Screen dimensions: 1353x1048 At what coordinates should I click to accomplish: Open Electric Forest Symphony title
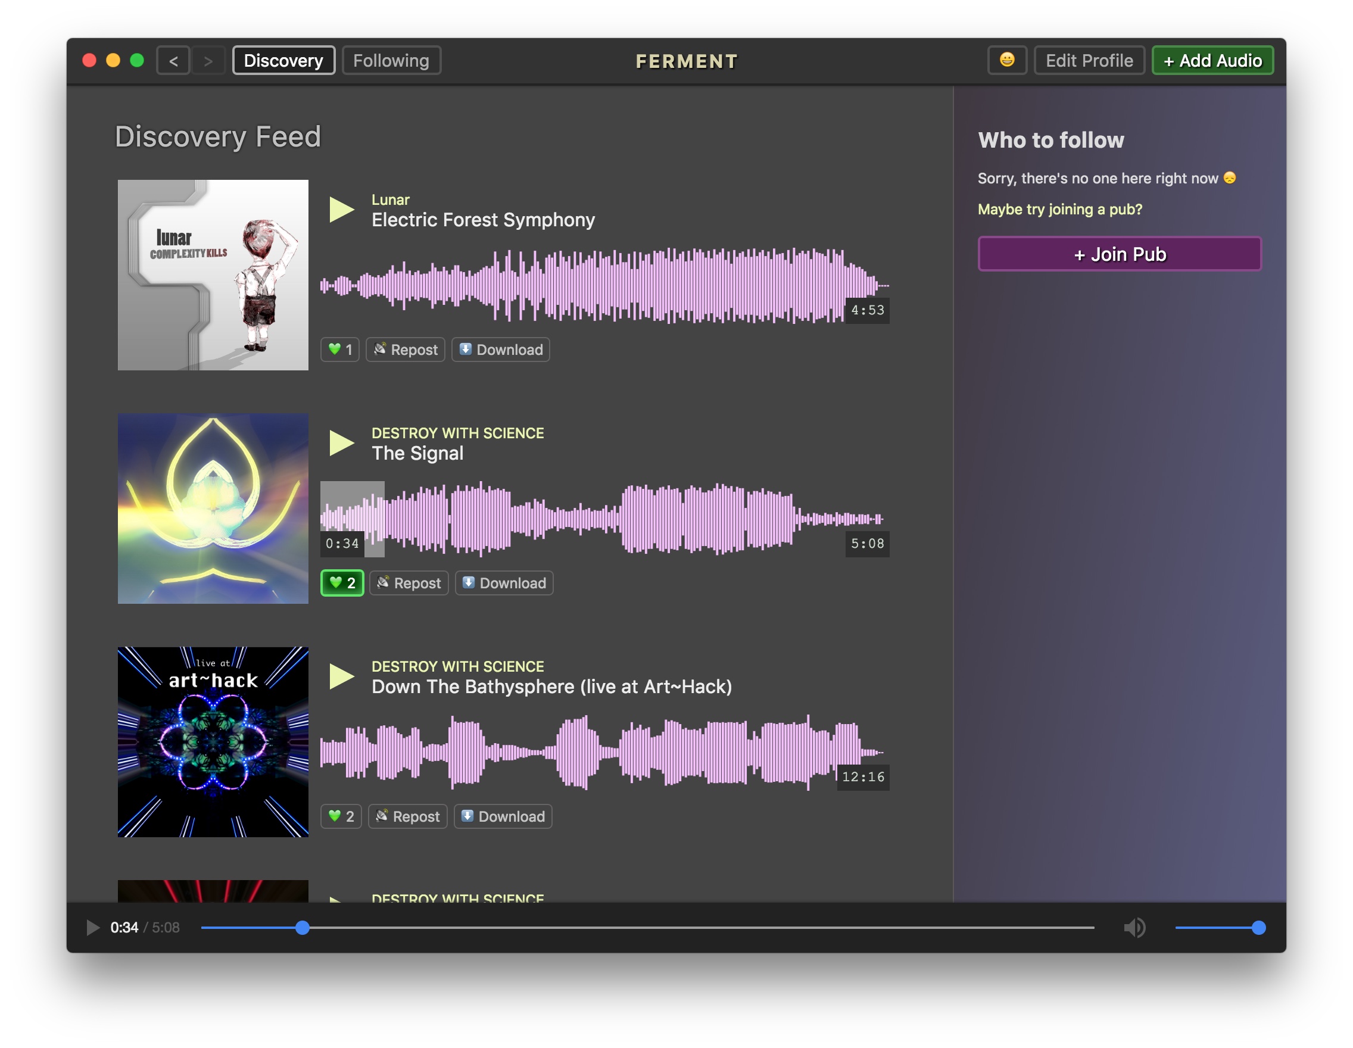[483, 220]
